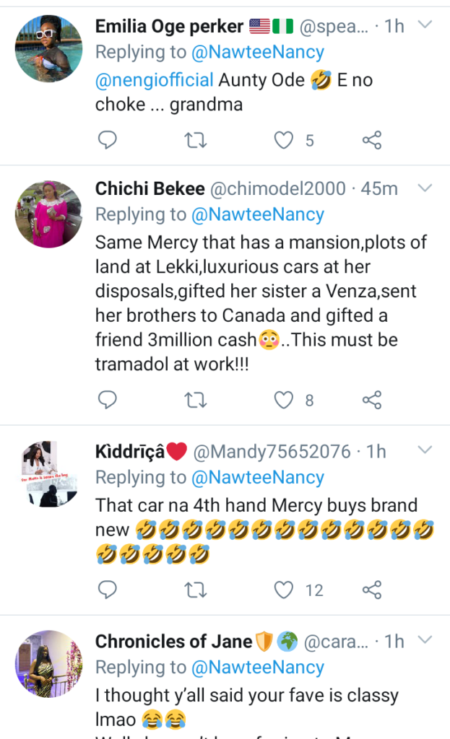Reply to Kìddrīçâ's 4th hand car tweet
Screen dimensions: 450x739
pos(107,590)
